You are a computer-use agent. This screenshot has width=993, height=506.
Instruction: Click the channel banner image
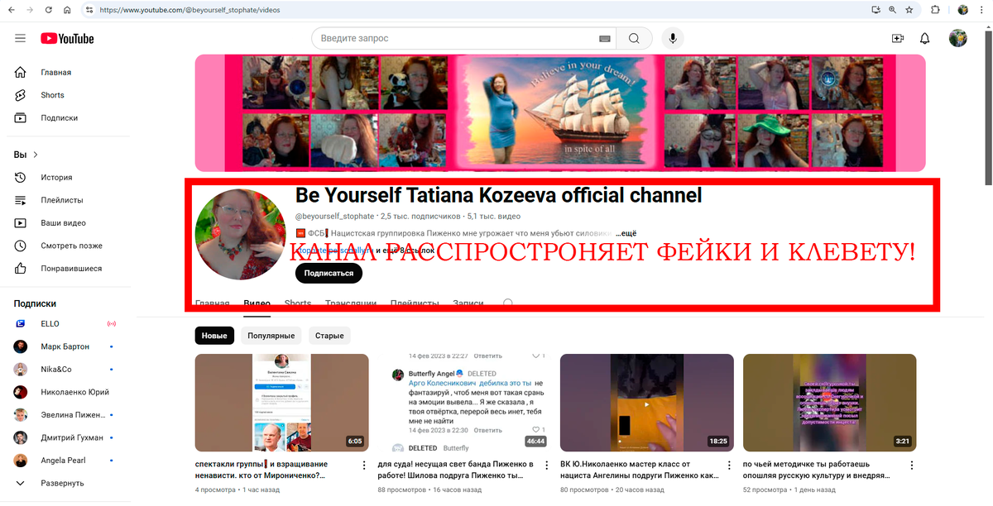click(560, 112)
